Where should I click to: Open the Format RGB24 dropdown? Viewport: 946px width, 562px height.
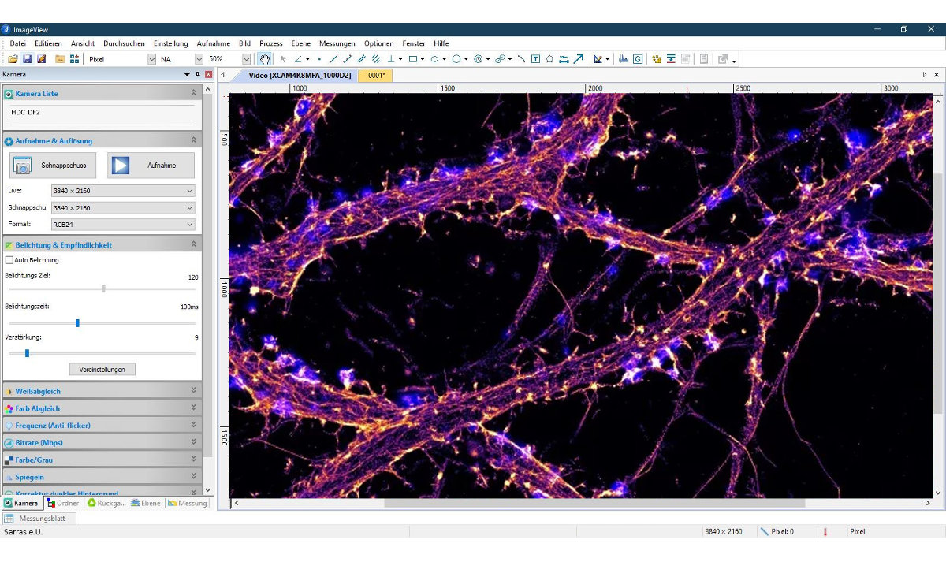pos(122,225)
